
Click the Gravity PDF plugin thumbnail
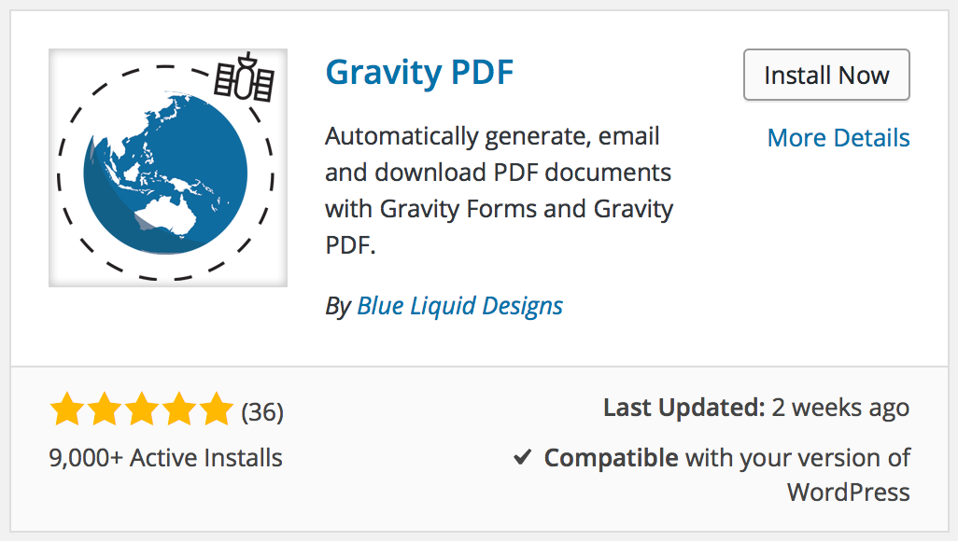[x=168, y=168]
